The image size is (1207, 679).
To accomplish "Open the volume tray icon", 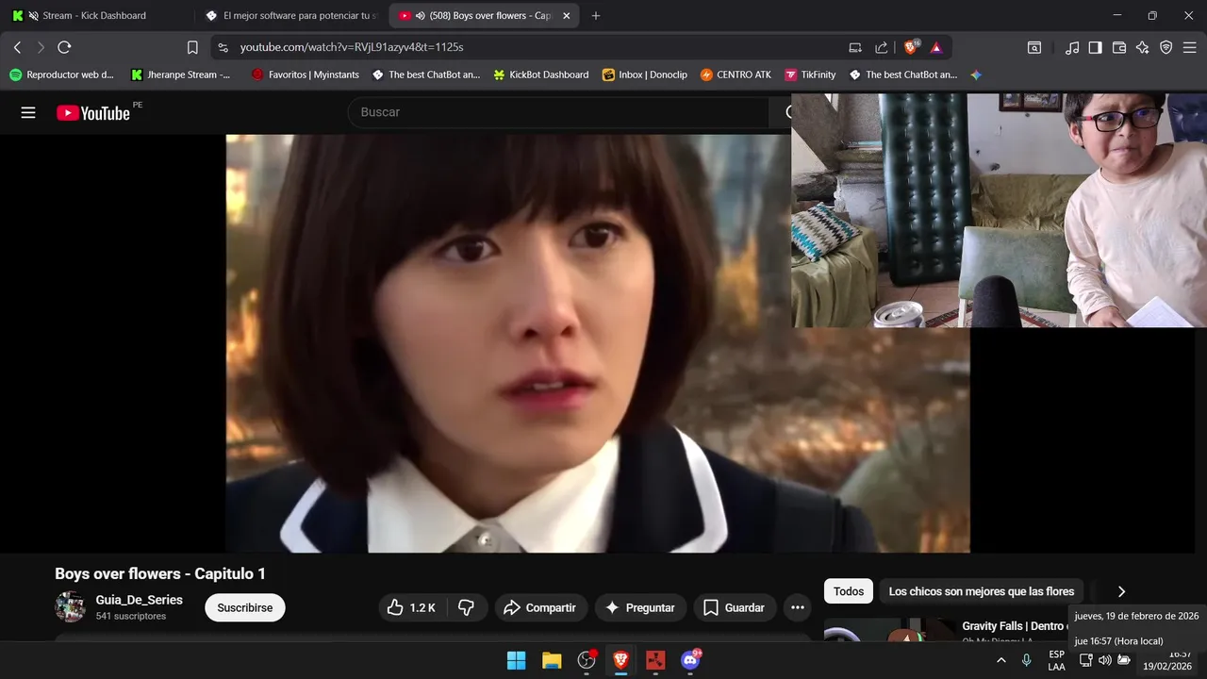I will click(x=1104, y=660).
